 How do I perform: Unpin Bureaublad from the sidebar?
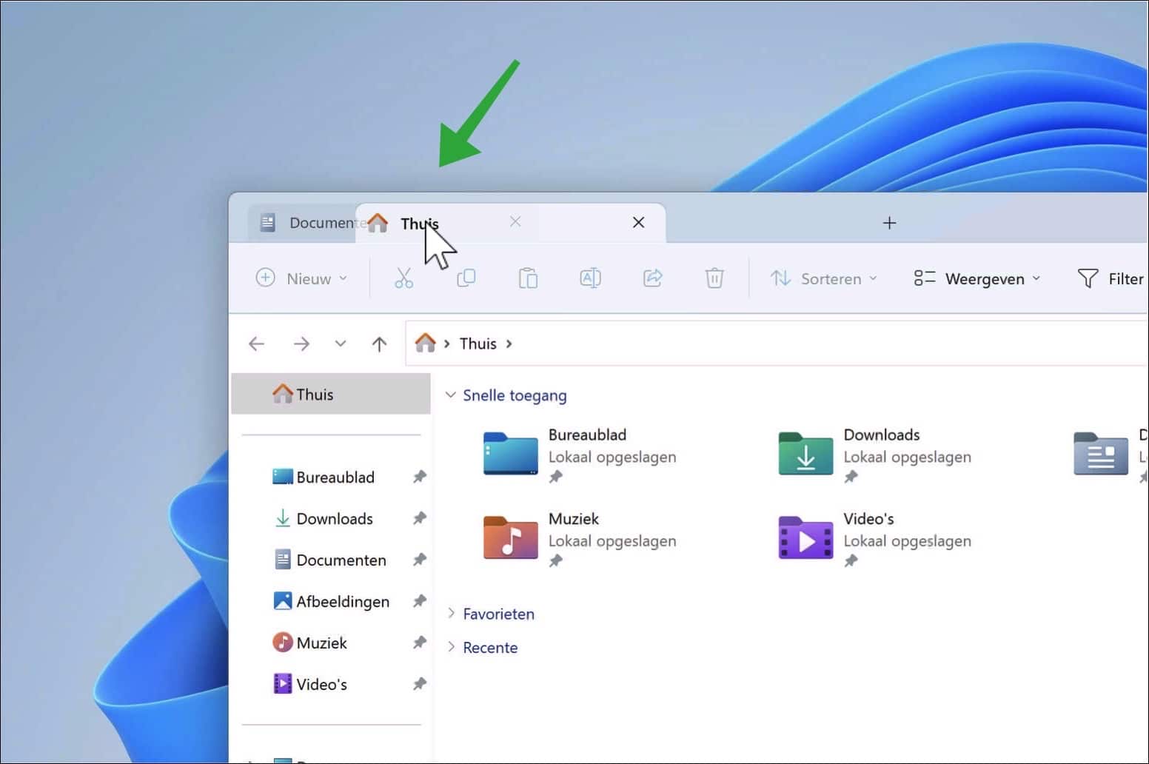tap(419, 477)
